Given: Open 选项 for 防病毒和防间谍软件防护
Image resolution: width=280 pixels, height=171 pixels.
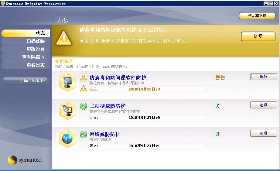Looking at the screenshot, I should [264, 77].
